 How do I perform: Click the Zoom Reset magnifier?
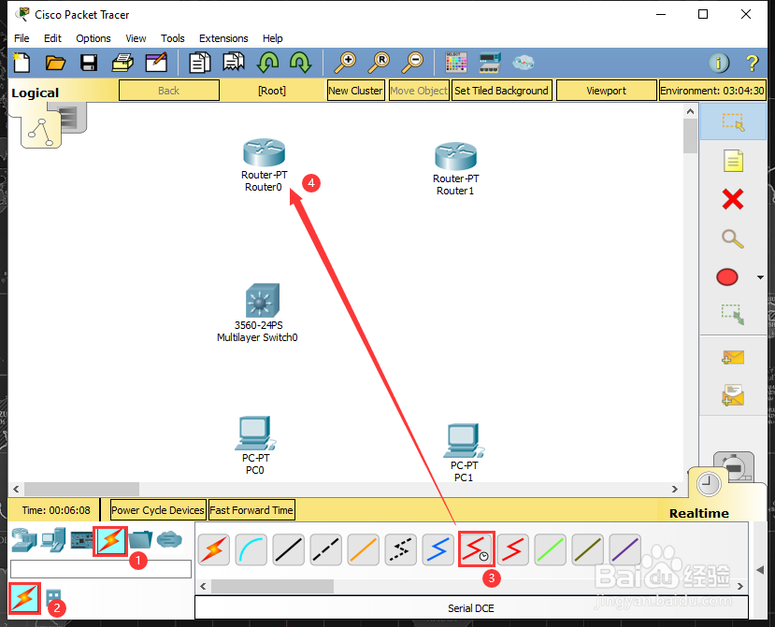[379, 63]
